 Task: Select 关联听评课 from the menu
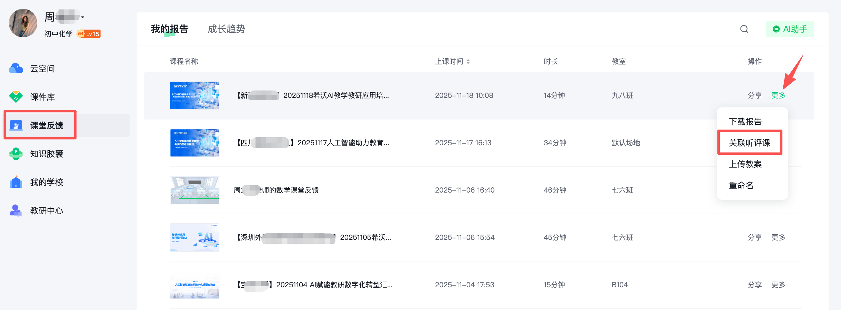[x=749, y=143]
